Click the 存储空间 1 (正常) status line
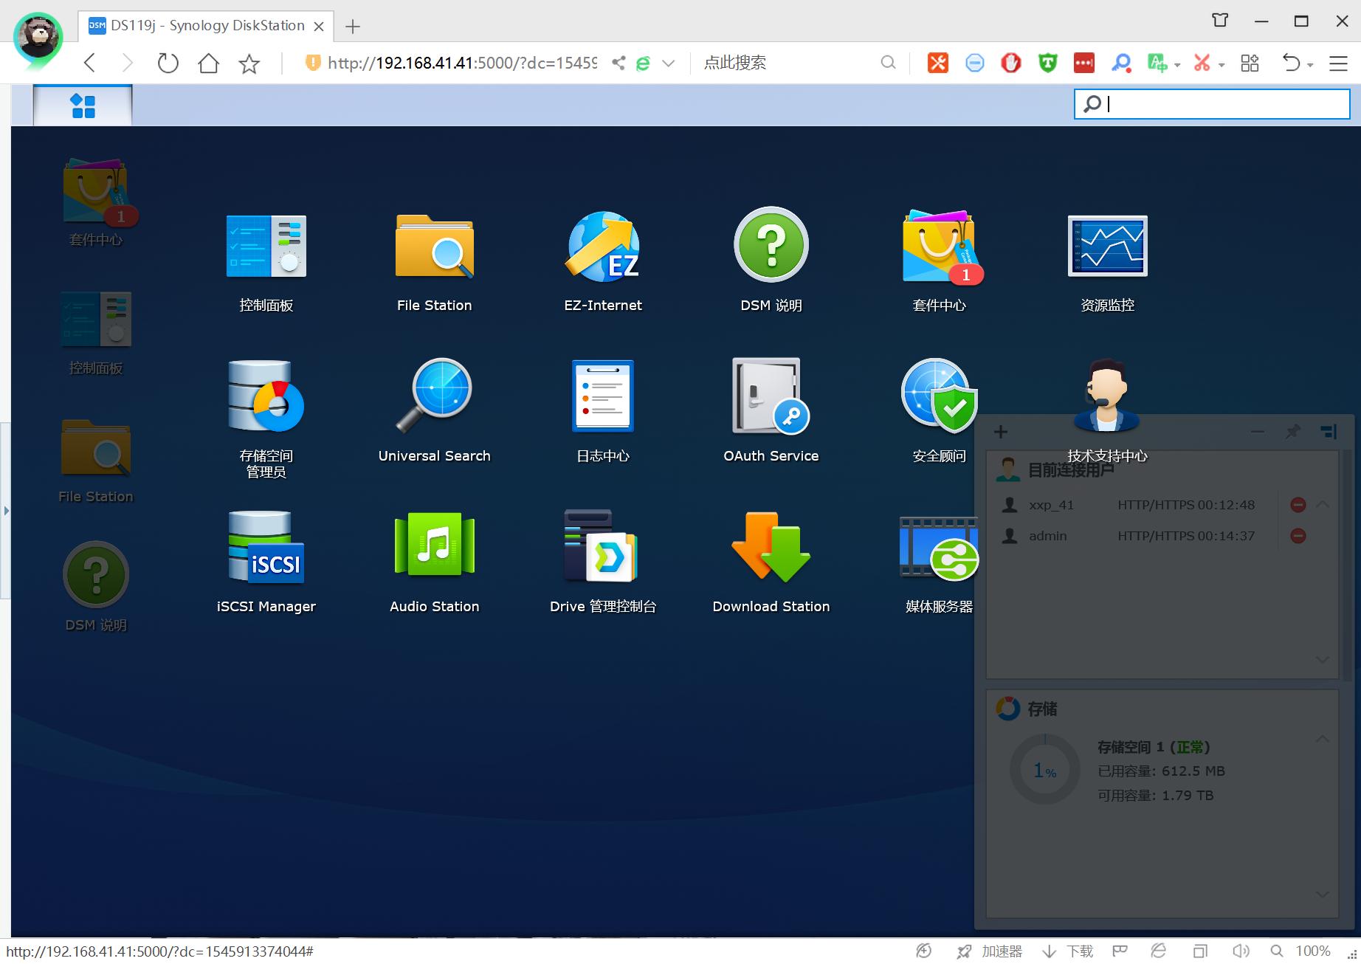1361x964 pixels. (1154, 747)
